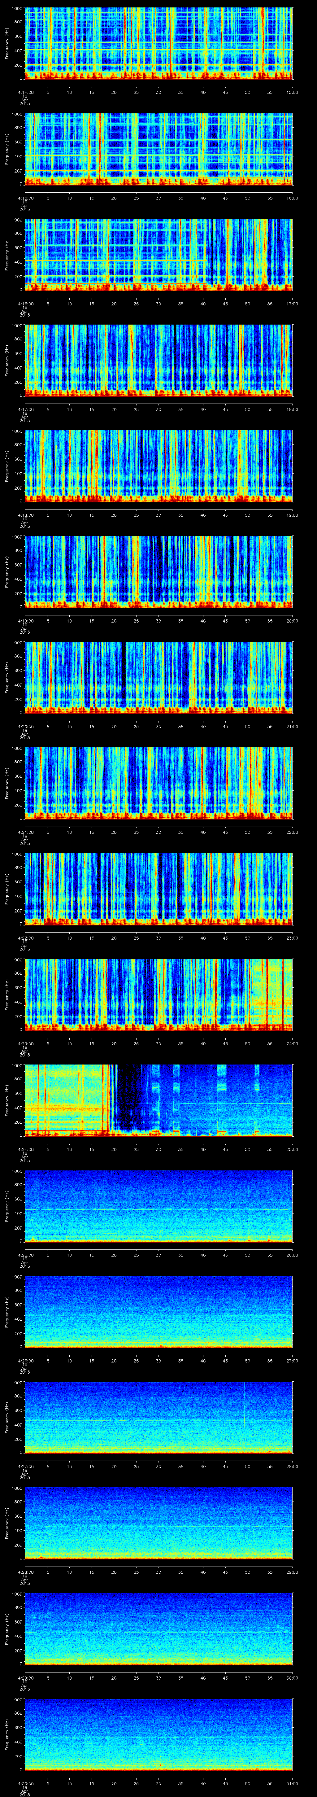Choose the '26:00' end time label

pos(292,1254)
